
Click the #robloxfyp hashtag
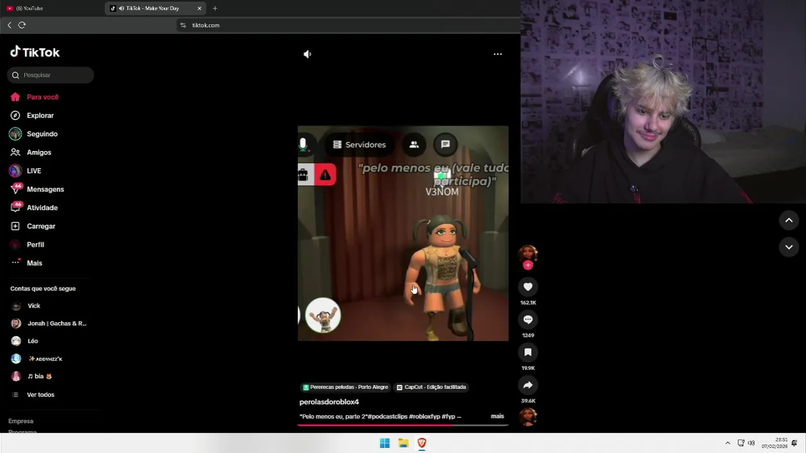pos(424,417)
